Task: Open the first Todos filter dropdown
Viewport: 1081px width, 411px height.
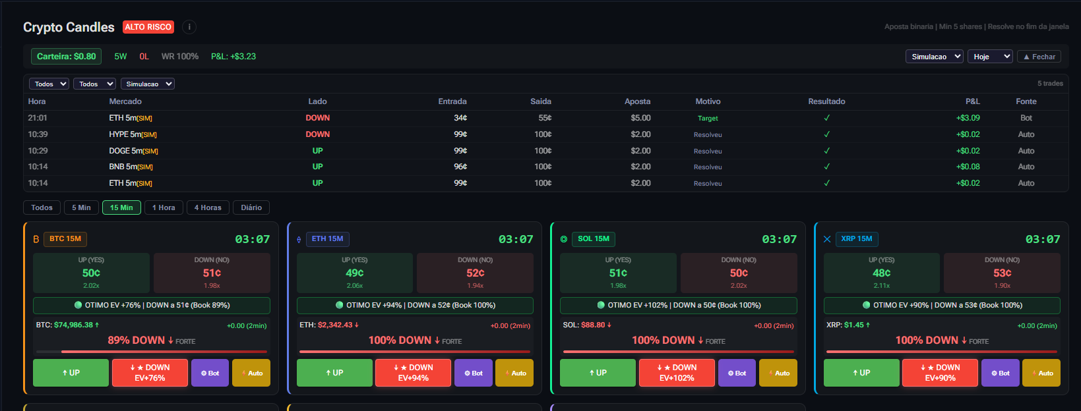Action: 49,84
